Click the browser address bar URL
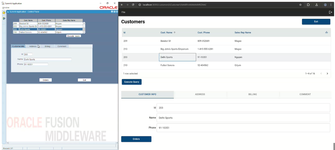The width and height of the screenshot is (335, 150). coord(175,5)
